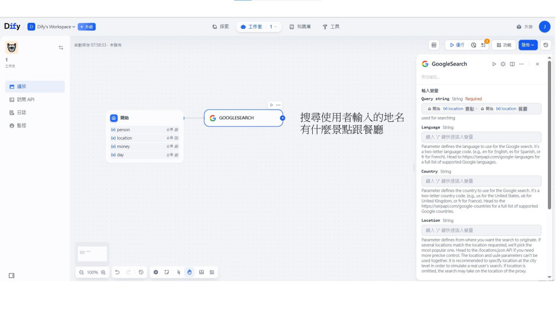
Task: Run the workflow with 運行
Action: pyautogui.click(x=457, y=45)
